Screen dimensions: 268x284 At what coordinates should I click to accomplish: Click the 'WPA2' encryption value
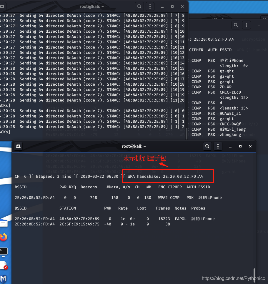click(x=163, y=197)
